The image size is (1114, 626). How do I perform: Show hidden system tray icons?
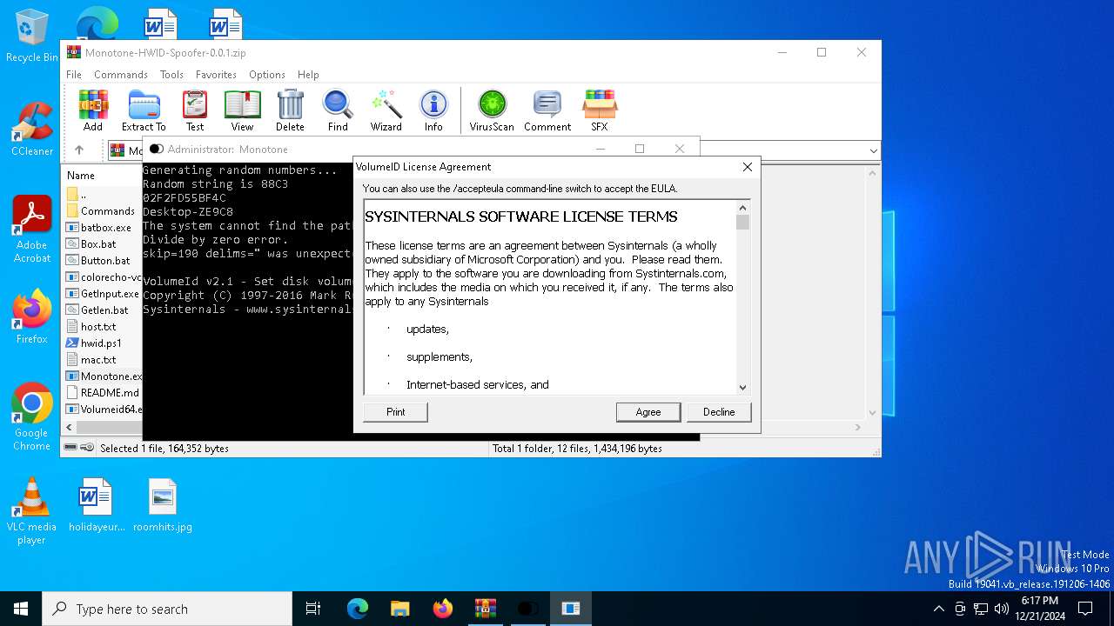click(x=938, y=609)
